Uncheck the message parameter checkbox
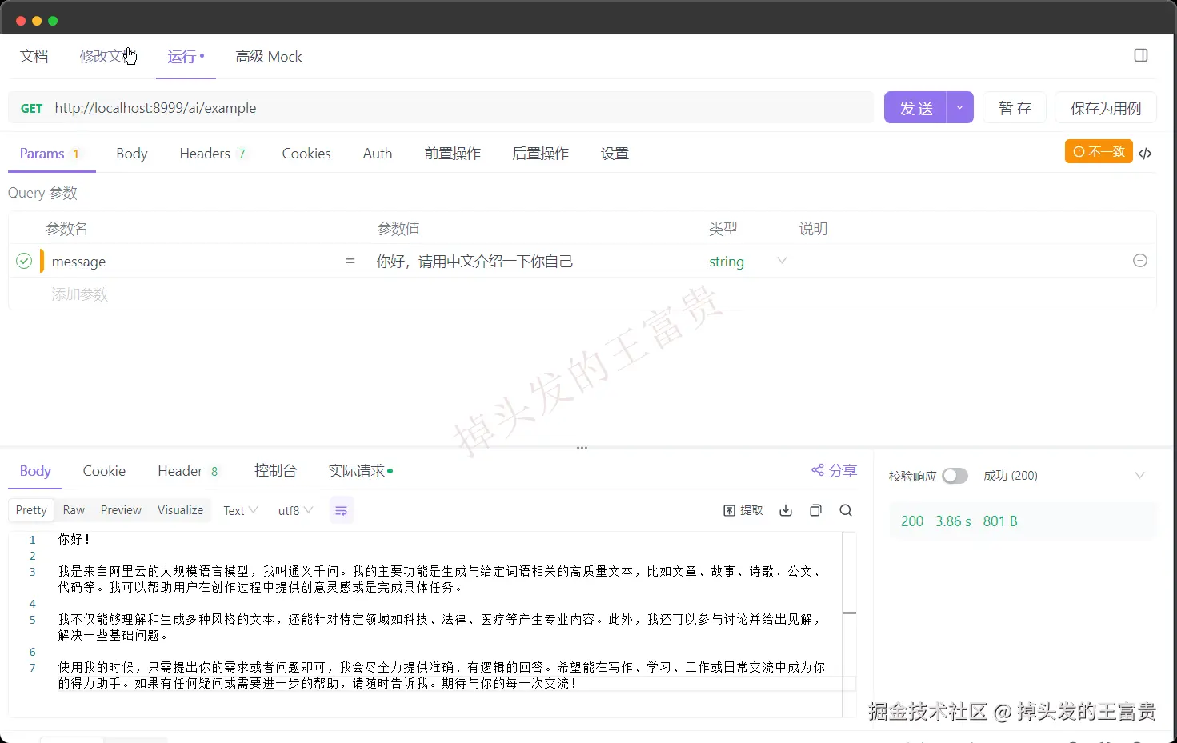 coord(24,261)
